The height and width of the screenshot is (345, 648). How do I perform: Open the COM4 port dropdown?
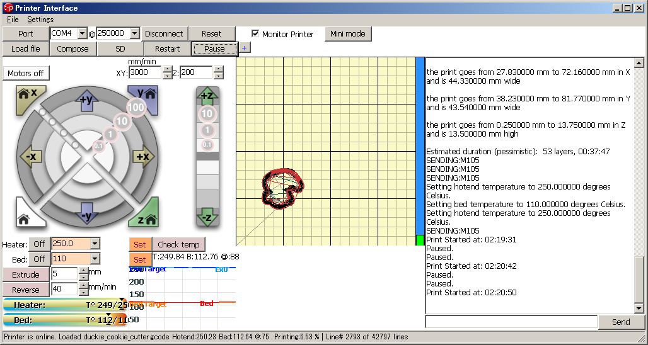pos(82,33)
